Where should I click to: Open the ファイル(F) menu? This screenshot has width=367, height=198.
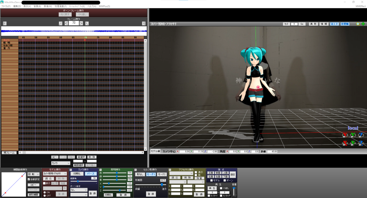pos(6,6)
